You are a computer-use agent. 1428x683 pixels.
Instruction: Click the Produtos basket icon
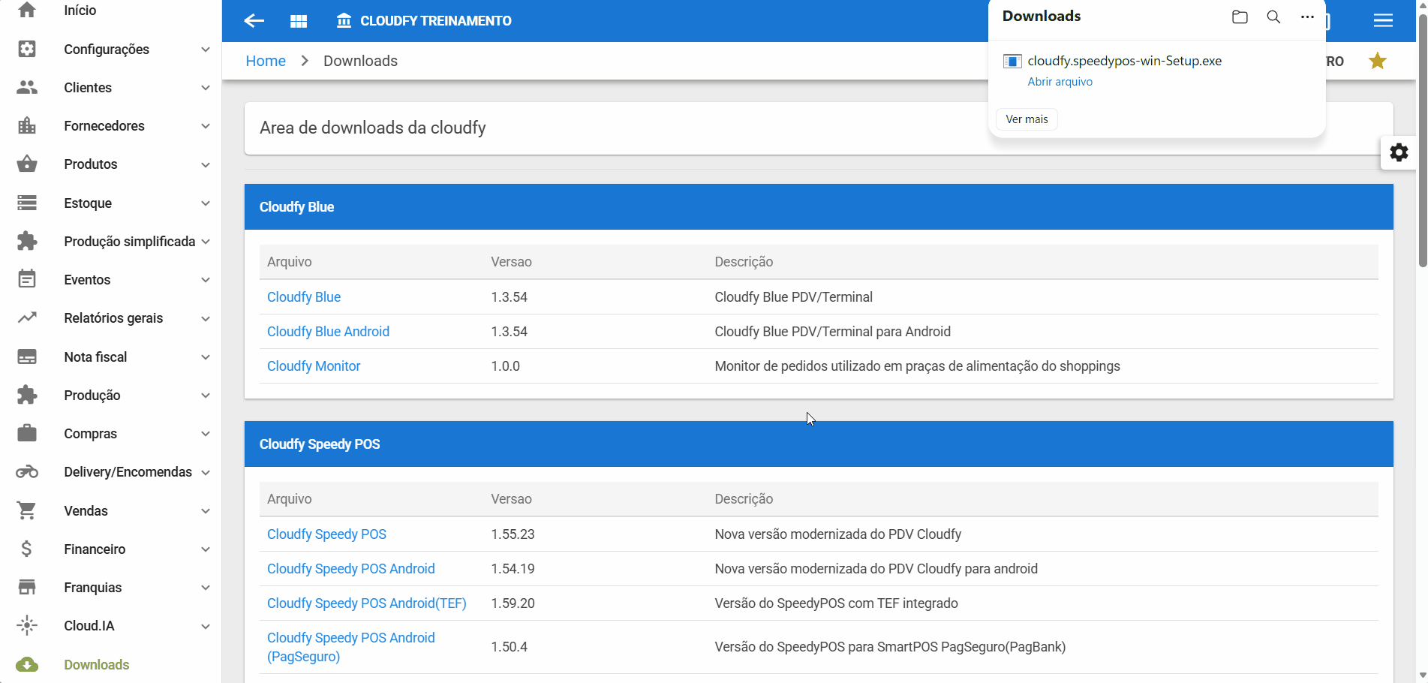(27, 164)
